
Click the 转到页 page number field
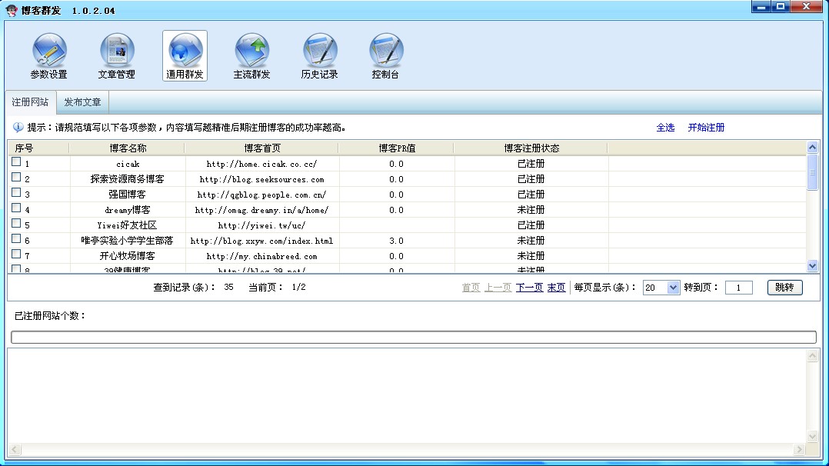coord(738,288)
